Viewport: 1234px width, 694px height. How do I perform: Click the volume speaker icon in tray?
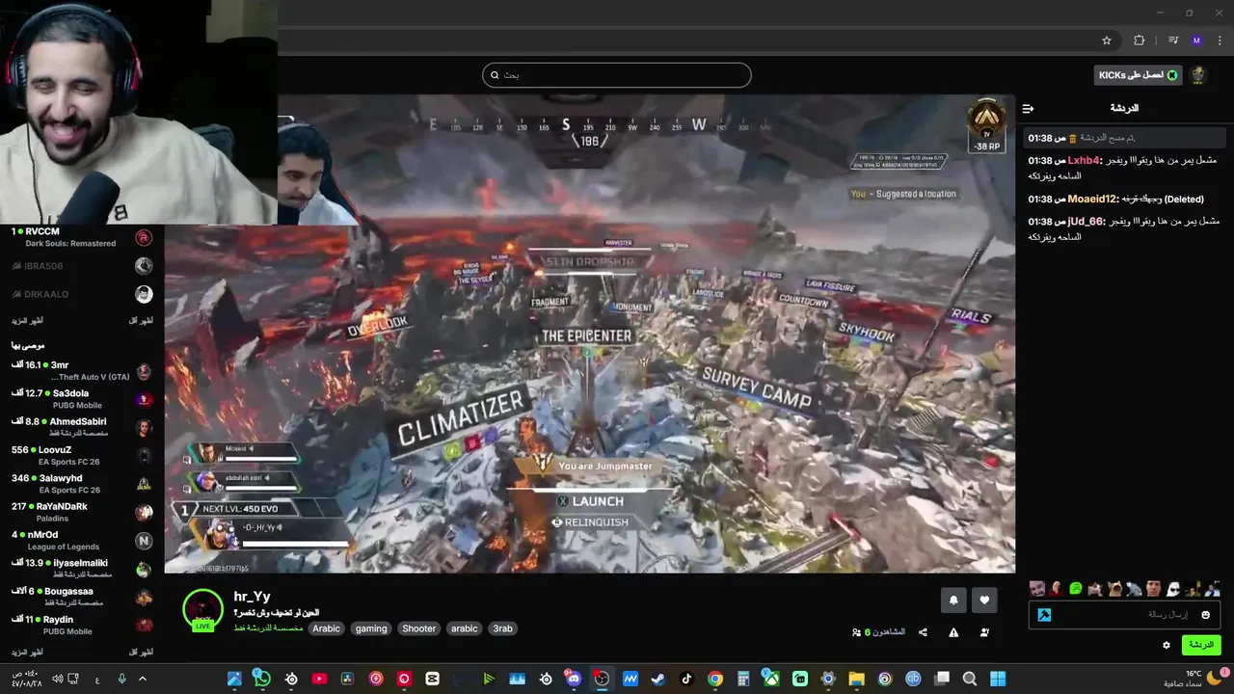pos(58,679)
